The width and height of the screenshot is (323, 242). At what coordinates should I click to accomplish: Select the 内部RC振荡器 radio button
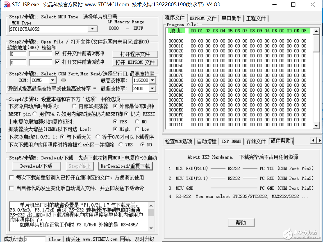(x=74, y=106)
